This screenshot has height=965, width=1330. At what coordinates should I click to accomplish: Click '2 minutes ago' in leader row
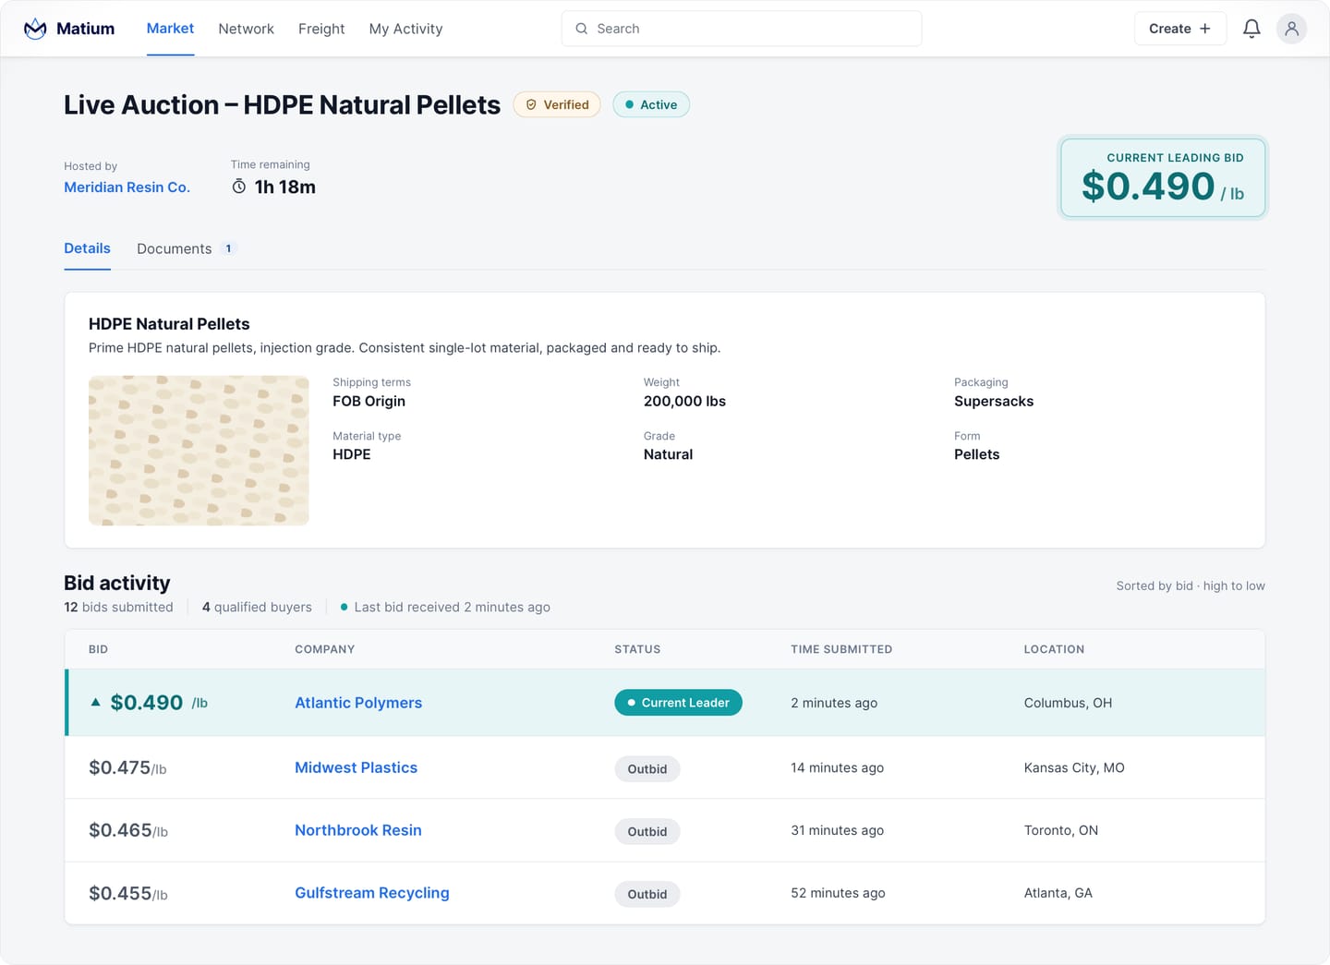click(834, 703)
